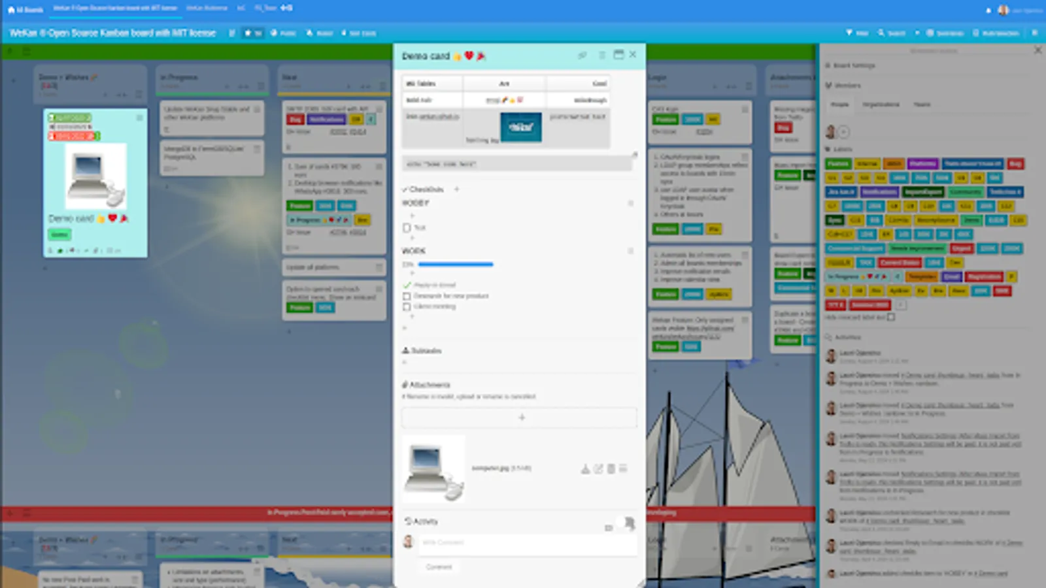Select the People tab in sidebar
Screen dimensions: 1046x588
click(x=839, y=105)
